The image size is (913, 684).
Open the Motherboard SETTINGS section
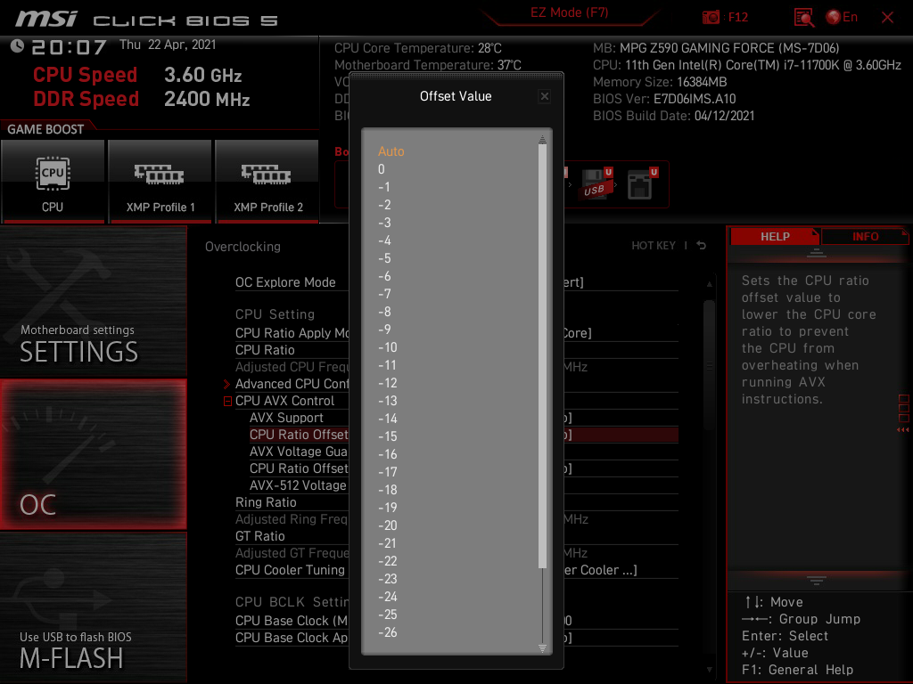pos(93,301)
